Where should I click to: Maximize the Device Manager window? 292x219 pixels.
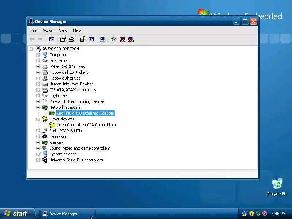[245, 22]
